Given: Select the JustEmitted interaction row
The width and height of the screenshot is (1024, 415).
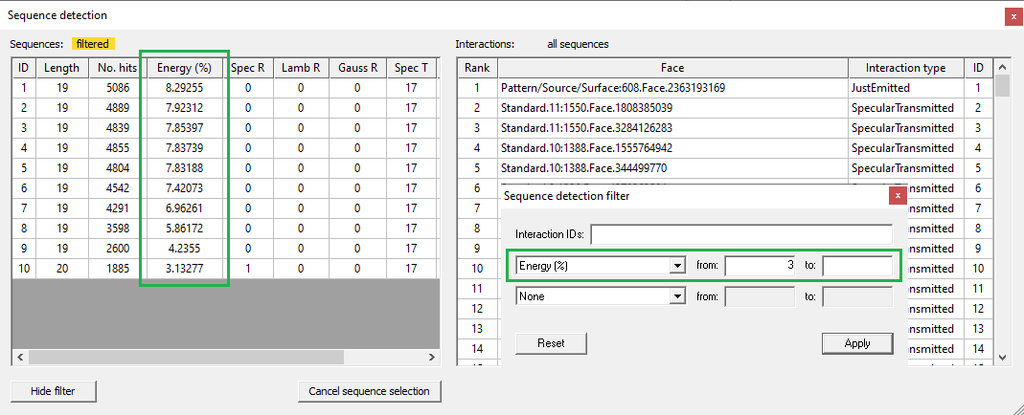Looking at the screenshot, I should (x=905, y=88).
